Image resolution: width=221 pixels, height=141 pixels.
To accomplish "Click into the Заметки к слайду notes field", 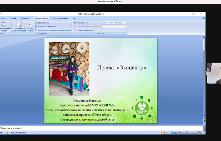I will [x=101, y=128].
